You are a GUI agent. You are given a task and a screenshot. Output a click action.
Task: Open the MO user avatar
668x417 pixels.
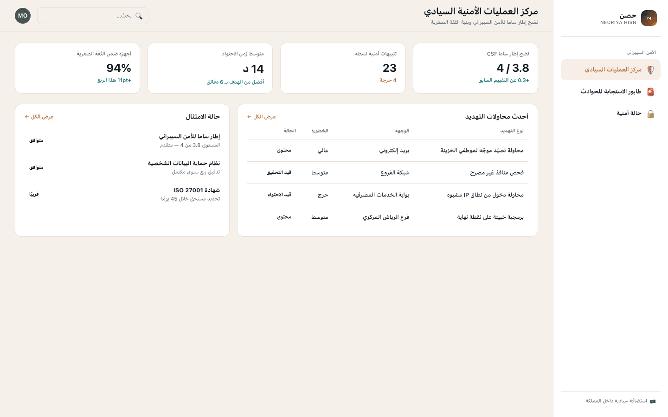pos(23,16)
